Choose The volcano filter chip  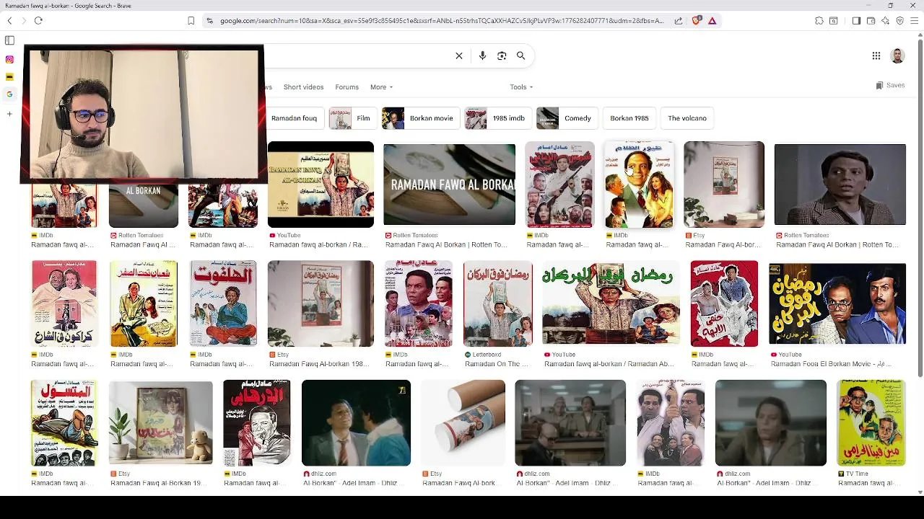point(687,118)
